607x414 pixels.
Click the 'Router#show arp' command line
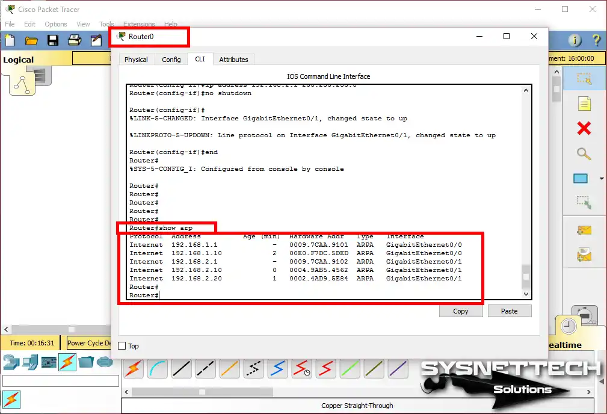[161, 227]
